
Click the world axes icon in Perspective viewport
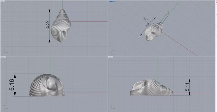pyautogui.click(x=113, y=52)
